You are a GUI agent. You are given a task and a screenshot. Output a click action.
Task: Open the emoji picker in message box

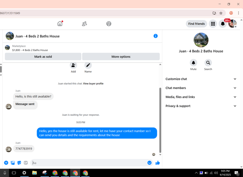point(150,163)
